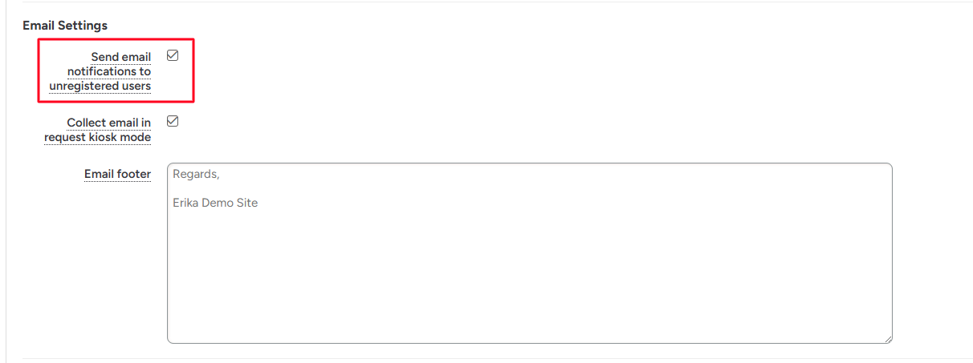Place cursor on 'Erika Demo Site' text

pos(215,203)
